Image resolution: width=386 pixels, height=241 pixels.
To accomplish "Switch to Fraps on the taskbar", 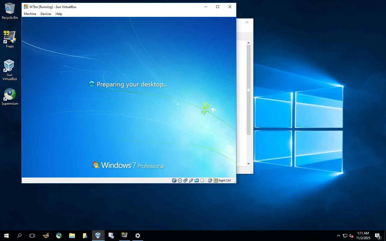I will [x=124, y=236].
